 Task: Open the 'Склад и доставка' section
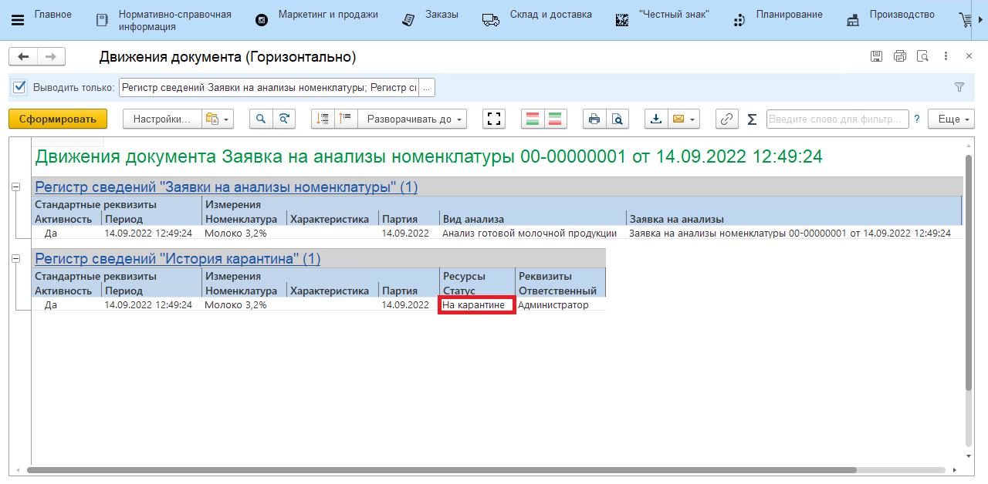point(550,15)
